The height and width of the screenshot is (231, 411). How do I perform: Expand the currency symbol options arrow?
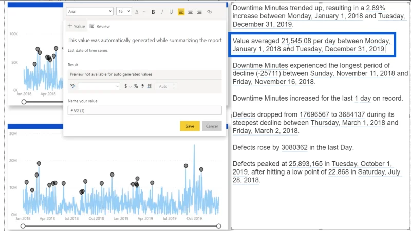pyautogui.click(x=130, y=86)
